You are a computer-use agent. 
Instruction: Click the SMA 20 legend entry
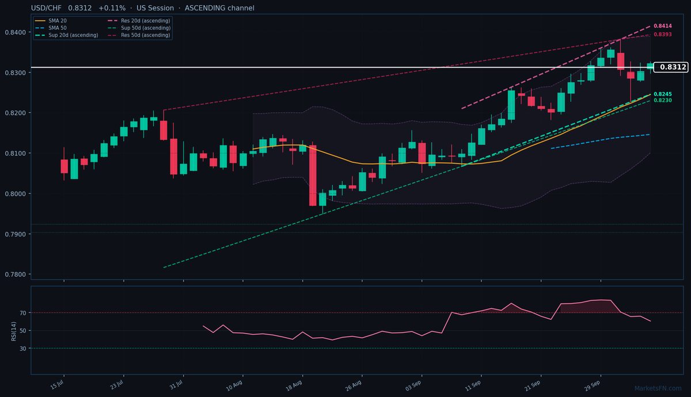coord(51,21)
